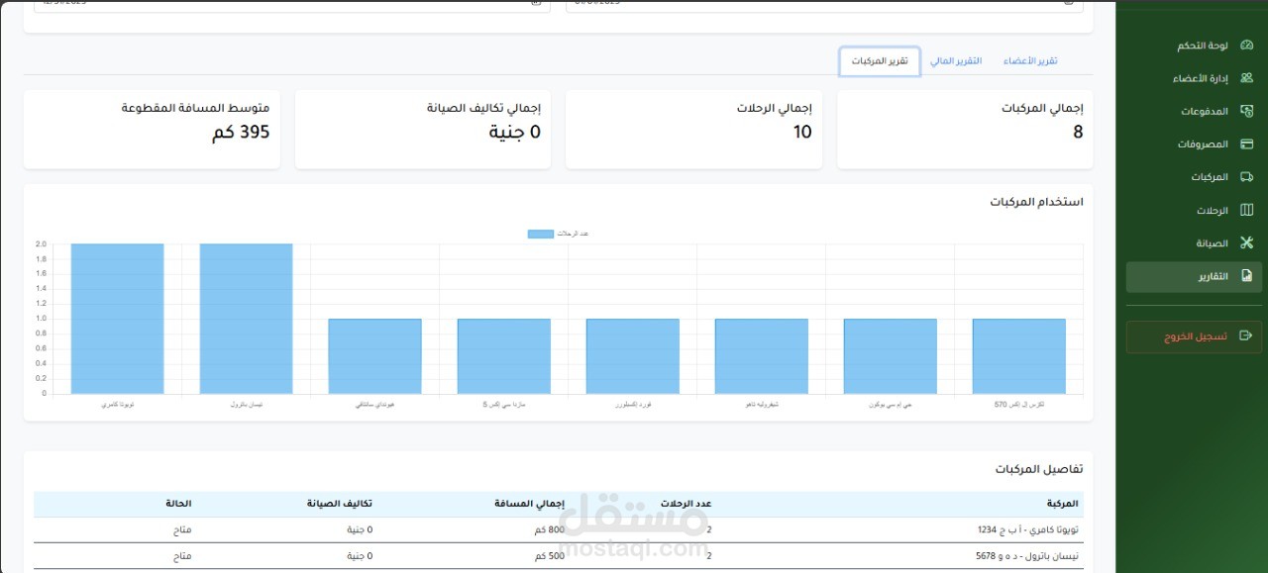The height and width of the screenshot is (573, 1268).
Task: Click the لكزس إل إكس 570 bar
Action: click(1019, 356)
